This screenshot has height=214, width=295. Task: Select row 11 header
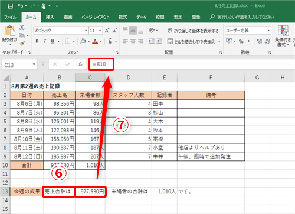coord(5,174)
